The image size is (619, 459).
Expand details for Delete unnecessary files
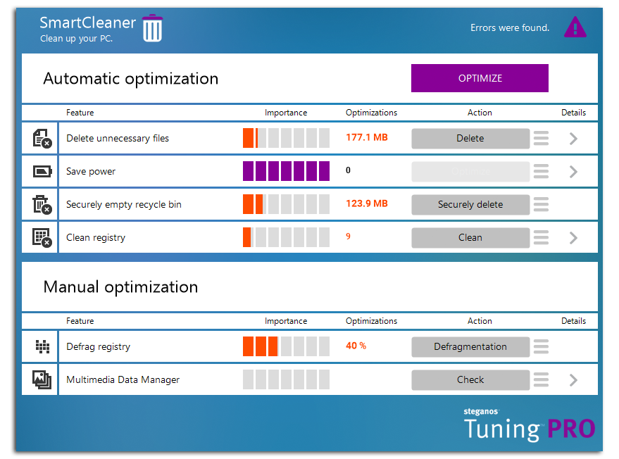click(x=573, y=139)
